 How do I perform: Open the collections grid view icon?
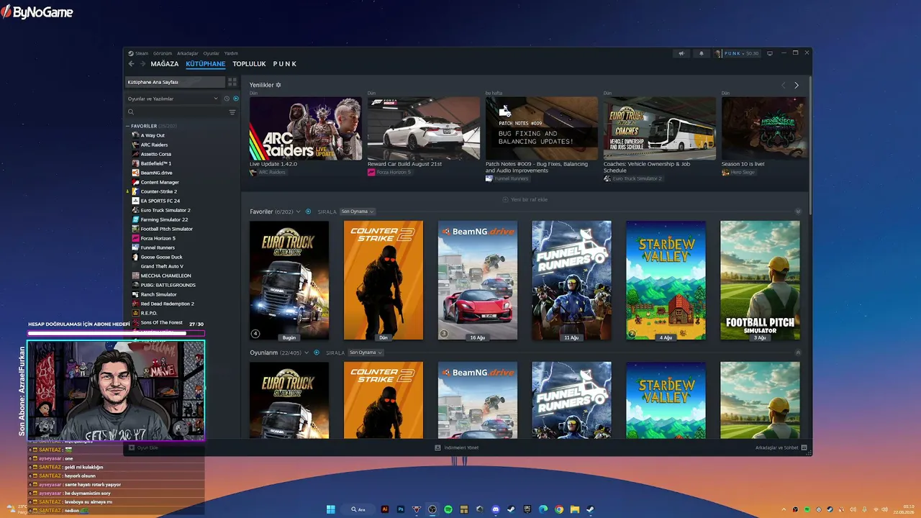point(232,82)
